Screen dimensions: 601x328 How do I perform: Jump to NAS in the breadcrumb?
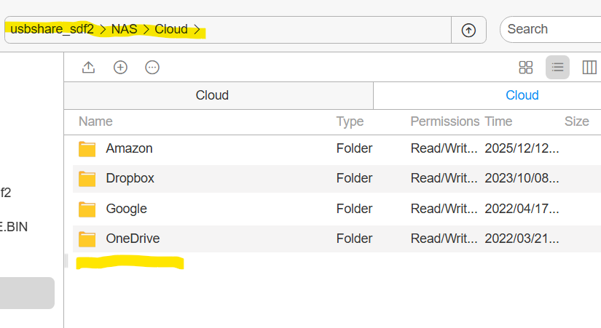124,30
